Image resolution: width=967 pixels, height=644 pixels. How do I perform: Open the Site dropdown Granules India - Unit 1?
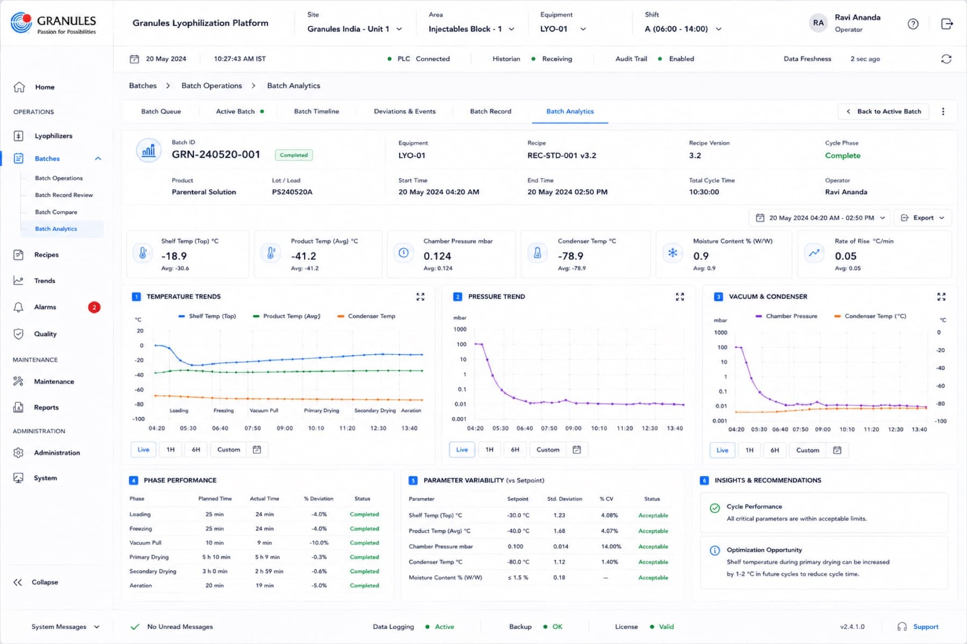point(355,29)
